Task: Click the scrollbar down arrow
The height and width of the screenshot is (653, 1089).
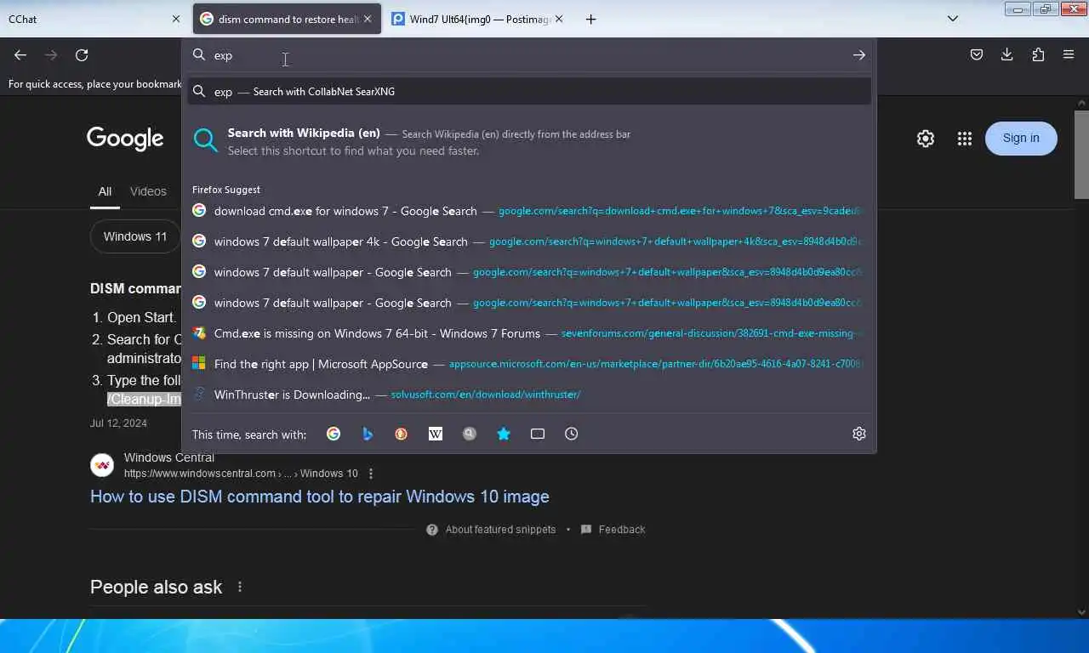Action: click(x=1081, y=611)
